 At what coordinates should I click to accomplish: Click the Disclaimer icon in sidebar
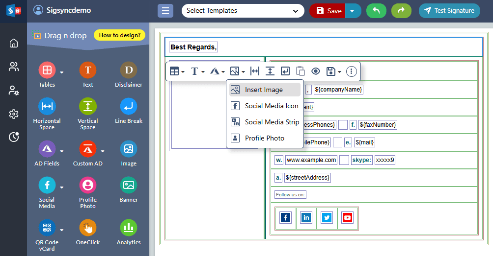(x=129, y=70)
